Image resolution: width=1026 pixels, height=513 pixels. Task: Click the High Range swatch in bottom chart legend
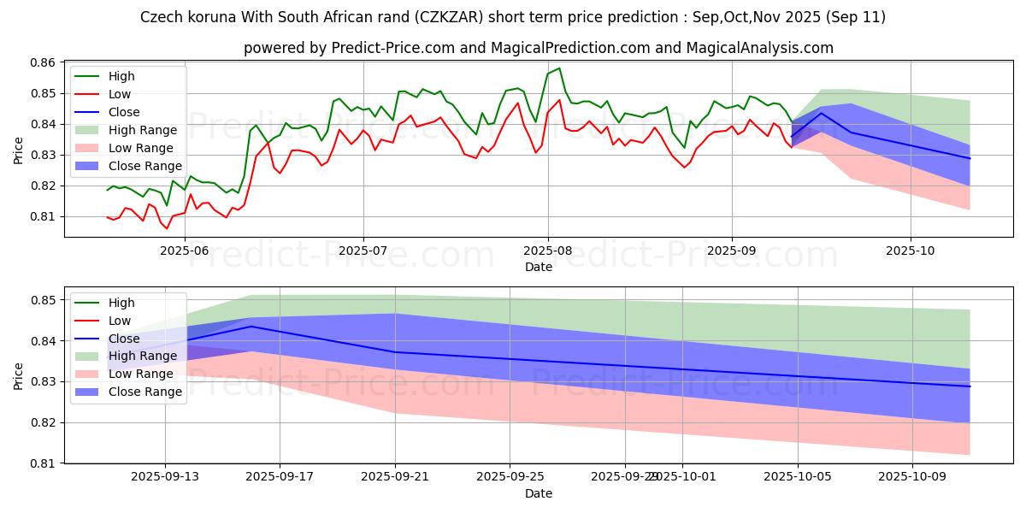point(89,356)
